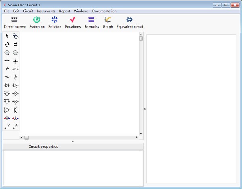Pick the diode component tool
The width and height of the screenshot is (242, 189).
(x=7, y=85)
